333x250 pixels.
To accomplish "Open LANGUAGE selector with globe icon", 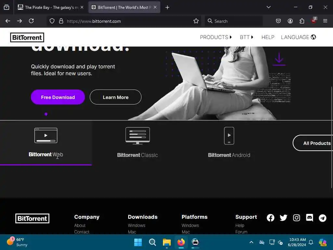I will [x=299, y=37].
